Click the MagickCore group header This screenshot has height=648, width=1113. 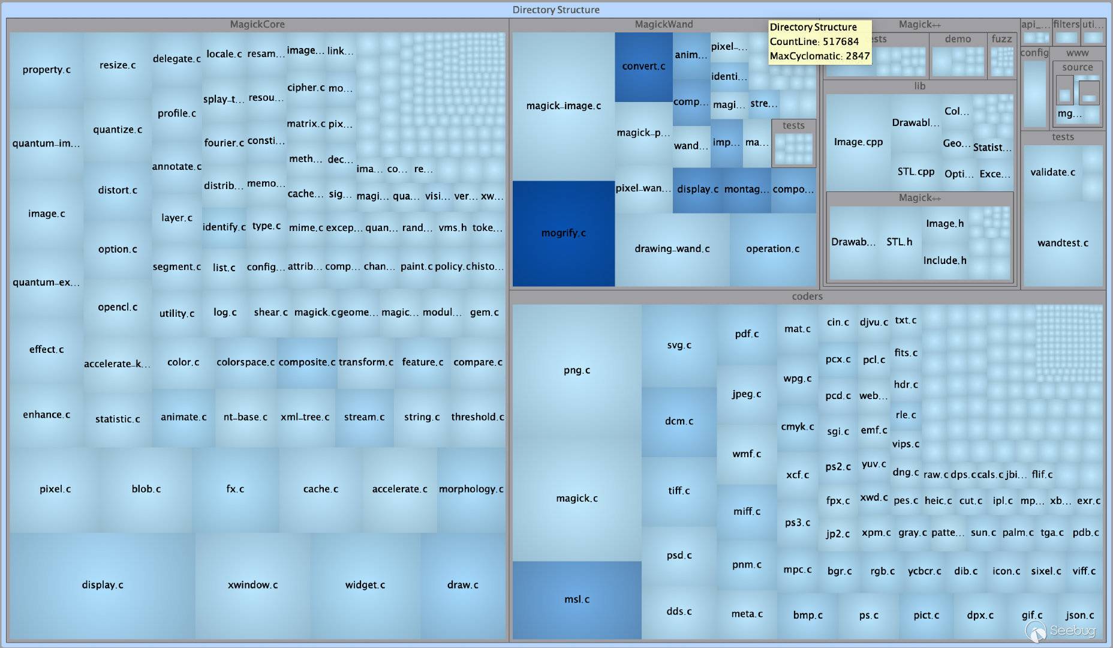click(x=257, y=25)
